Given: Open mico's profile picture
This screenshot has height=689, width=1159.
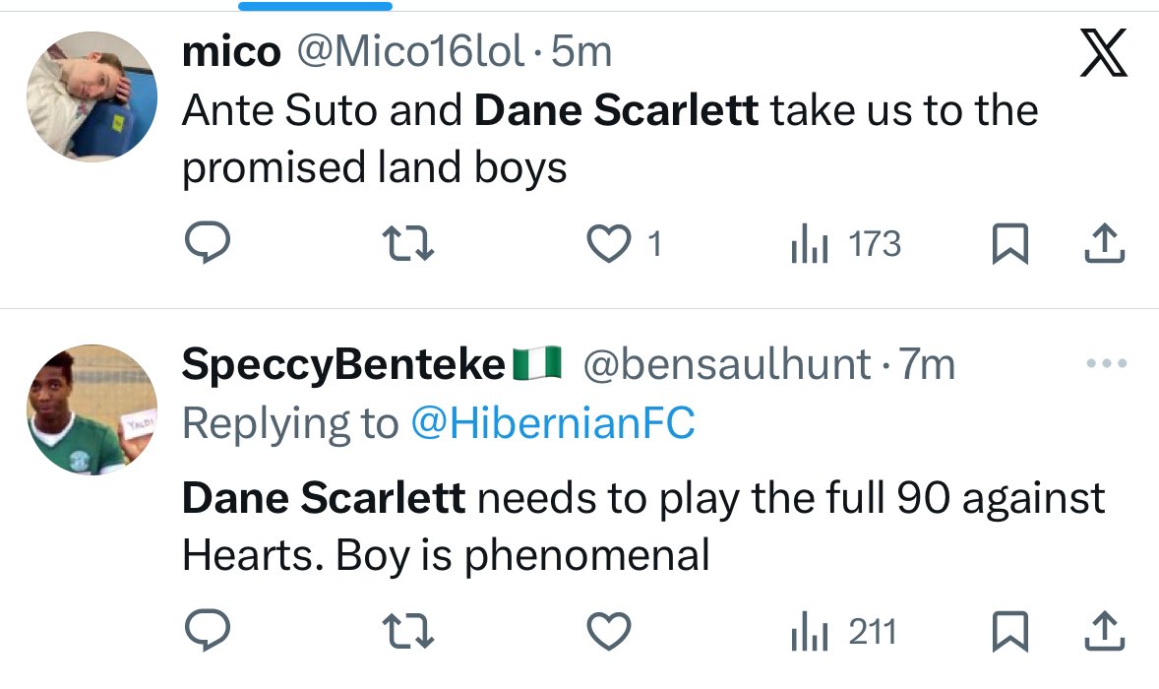Looking at the screenshot, I should tap(91, 96).
